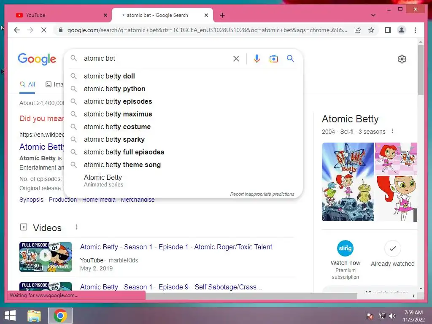Open the taskbar volume speaker icon
432x324 pixels.
pyautogui.click(x=392, y=316)
